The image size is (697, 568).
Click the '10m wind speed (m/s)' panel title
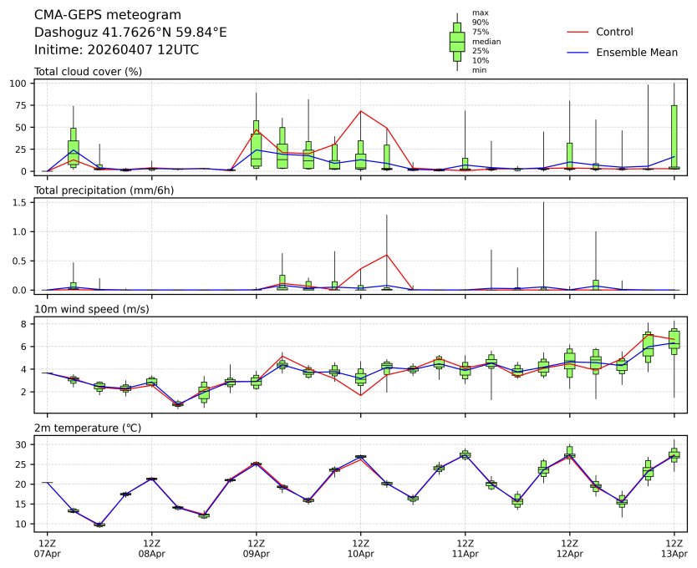point(88,309)
